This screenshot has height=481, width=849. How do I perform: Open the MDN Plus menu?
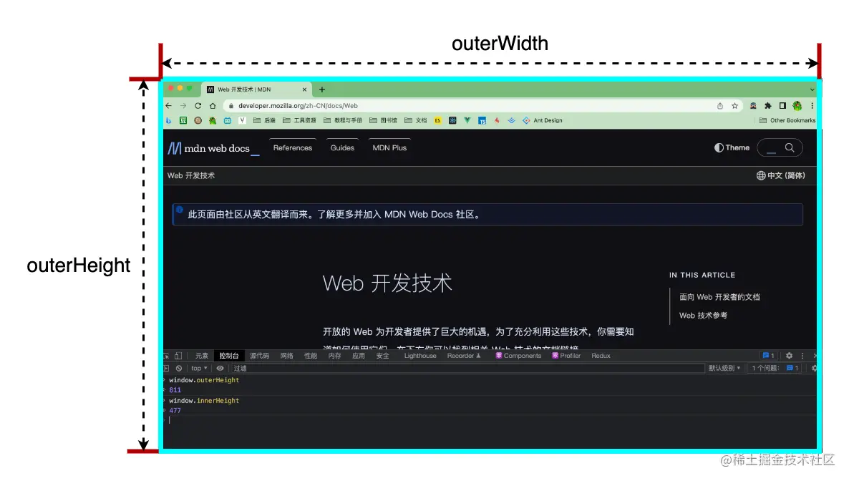pyautogui.click(x=389, y=148)
